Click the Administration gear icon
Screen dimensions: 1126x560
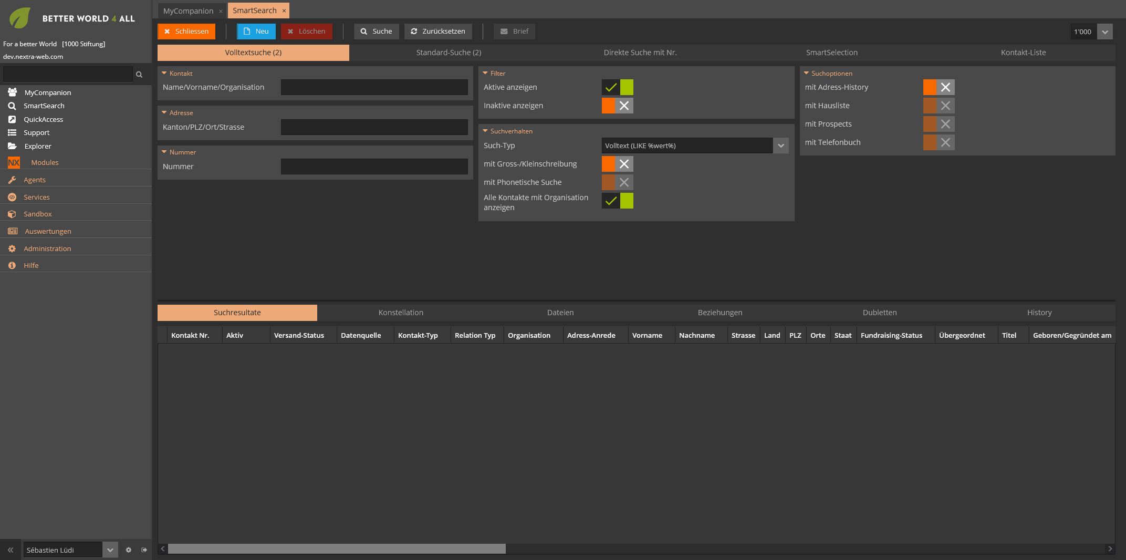pos(12,248)
